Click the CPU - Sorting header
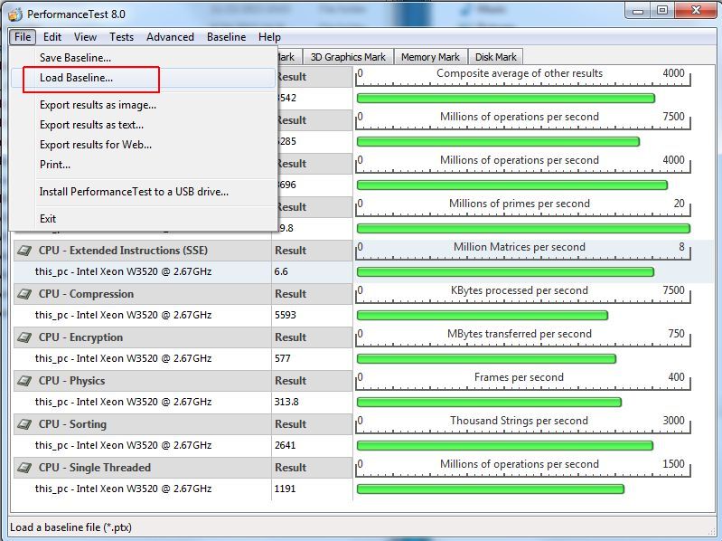The height and width of the screenshot is (541, 722). [x=142, y=424]
